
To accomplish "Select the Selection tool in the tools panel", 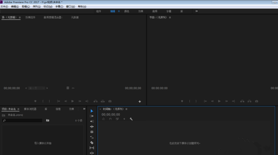I will click(x=91, y=110).
